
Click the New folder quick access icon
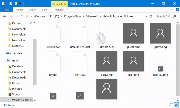[16, 4]
